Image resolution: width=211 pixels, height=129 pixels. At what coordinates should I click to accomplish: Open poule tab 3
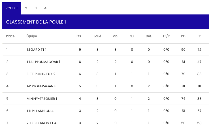click(x=36, y=8)
